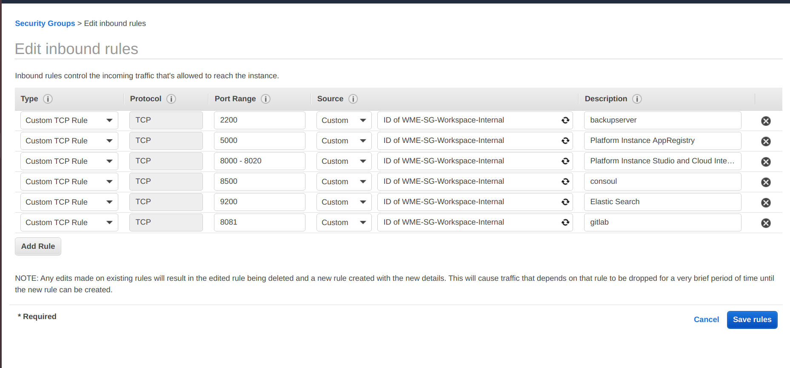
Task: Click the Add Rule button
Action: (x=38, y=246)
